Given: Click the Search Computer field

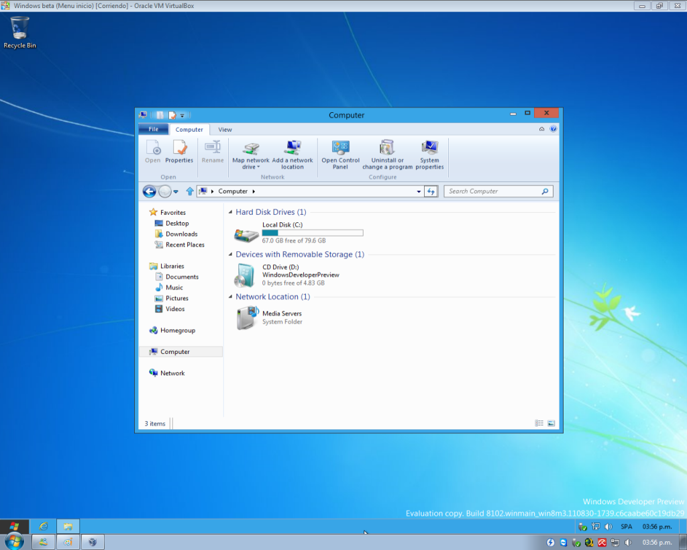Looking at the screenshot, I should (498, 191).
